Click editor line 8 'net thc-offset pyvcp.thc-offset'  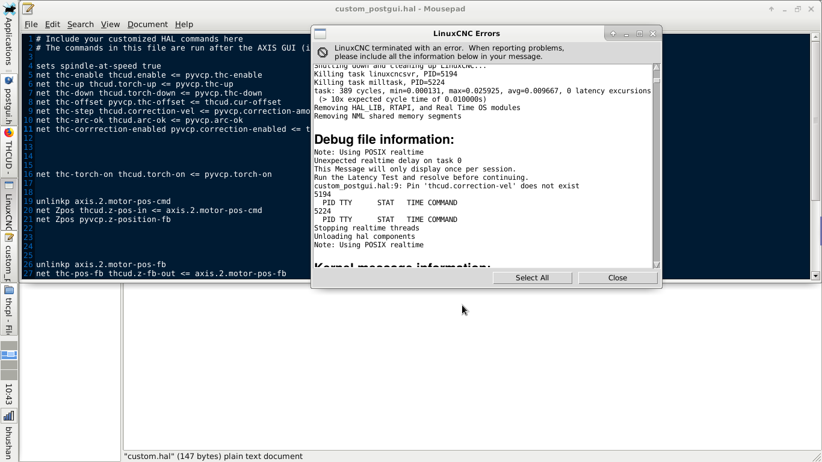point(159,102)
